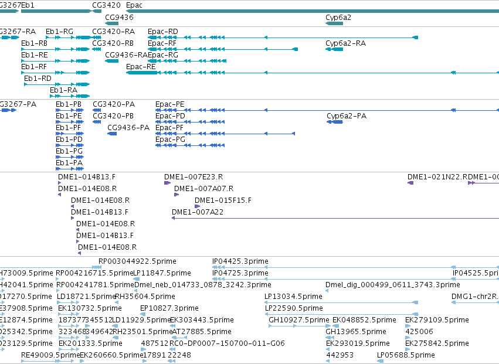Select the Epac-PD protein label

click(x=170, y=116)
